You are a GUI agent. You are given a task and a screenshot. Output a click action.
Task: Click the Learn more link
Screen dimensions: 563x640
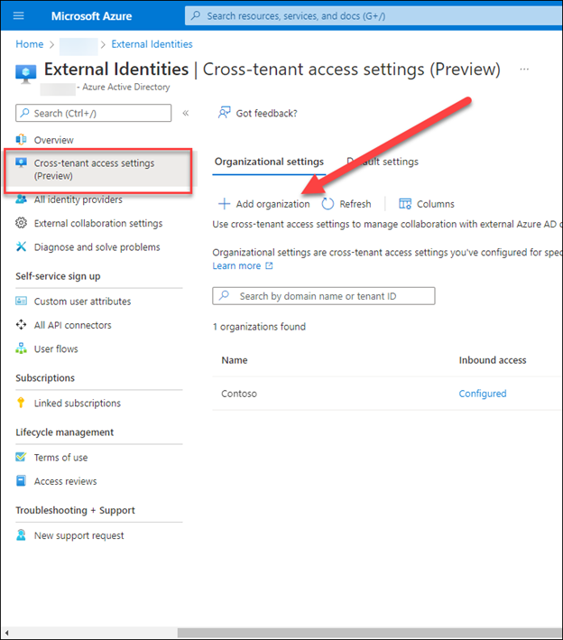236,266
